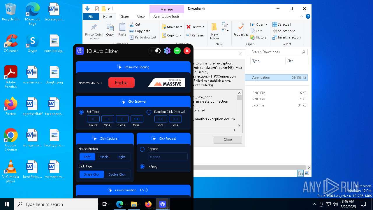
Task: Click the Search Downloads field
Action: (278, 52)
